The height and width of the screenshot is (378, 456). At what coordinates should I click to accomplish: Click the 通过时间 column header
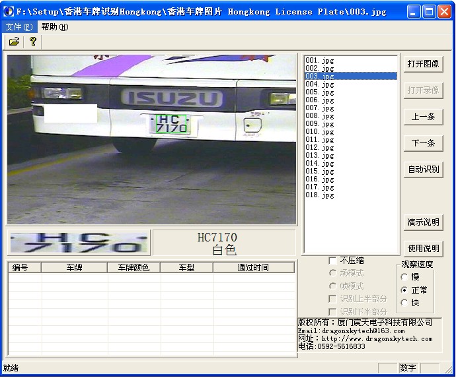(x=254, y=267)
